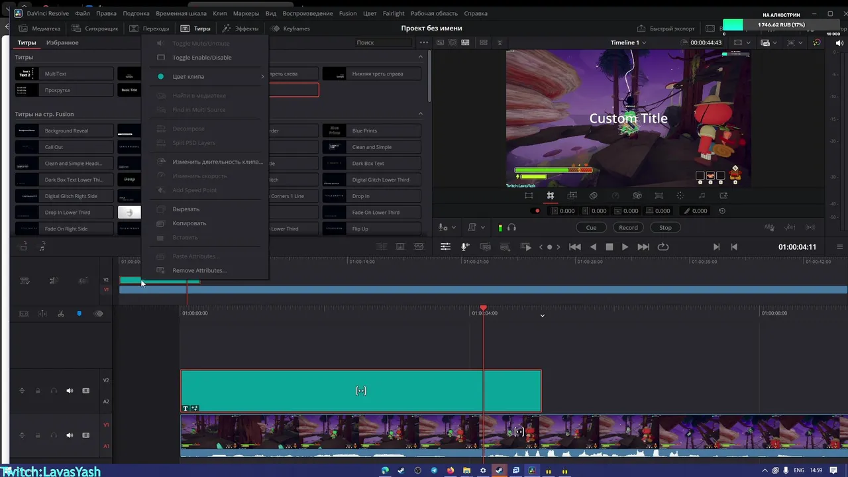This screenshot has width=848, height=477.
Task: Open the Эффекты panel button
Action: [x=240, y=28]
